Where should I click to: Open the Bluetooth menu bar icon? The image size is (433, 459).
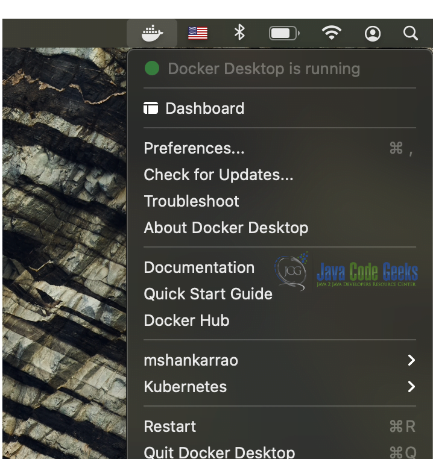pyautogui.click(x=239, y=32)
